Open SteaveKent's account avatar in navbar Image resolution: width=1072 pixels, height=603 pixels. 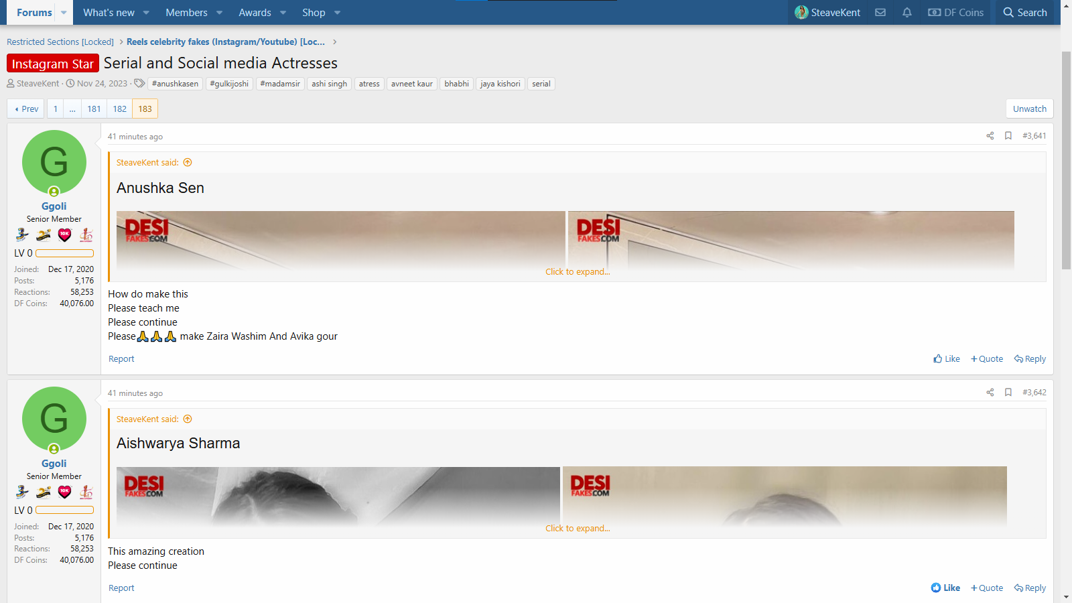coord(801,13)
